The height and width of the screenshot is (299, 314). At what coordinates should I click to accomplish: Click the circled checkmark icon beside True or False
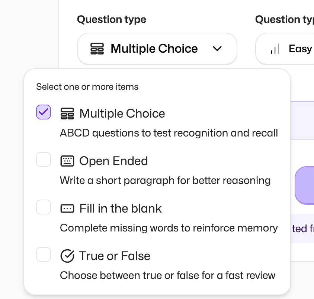(67, 256)
